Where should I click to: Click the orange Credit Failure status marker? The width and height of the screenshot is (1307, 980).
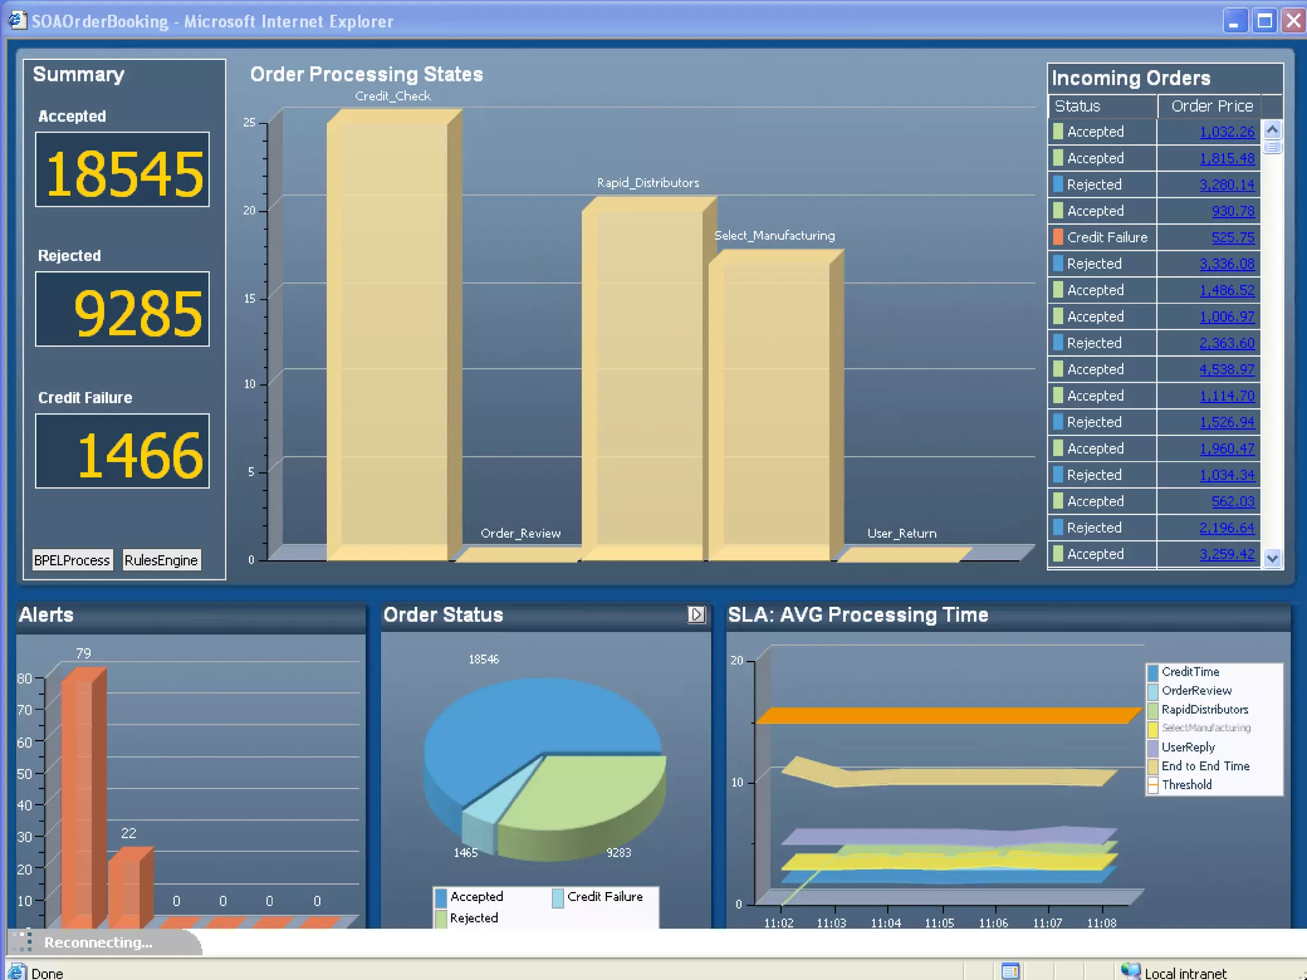(x=1057, y=237)
